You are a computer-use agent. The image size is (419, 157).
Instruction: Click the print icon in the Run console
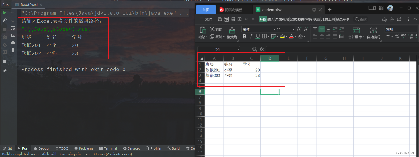pyautogui.click(x=13, y=43)
